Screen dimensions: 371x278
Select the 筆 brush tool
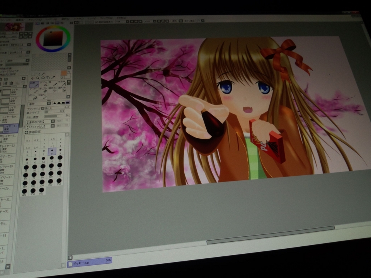pos(53,84)
